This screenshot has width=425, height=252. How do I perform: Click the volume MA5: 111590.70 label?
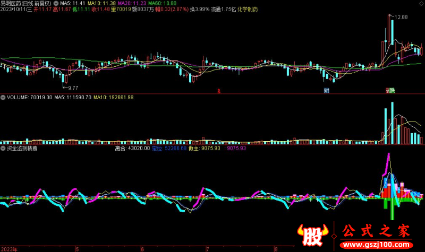tap(73, 98)
